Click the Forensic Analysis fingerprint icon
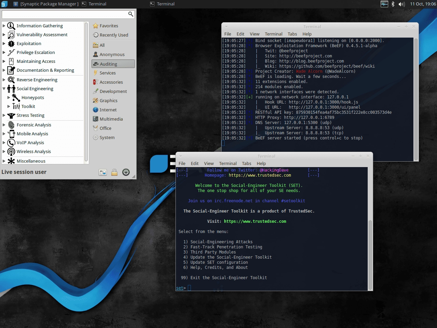Viewport: 437px width, 328px height. [x=11, y=125]
